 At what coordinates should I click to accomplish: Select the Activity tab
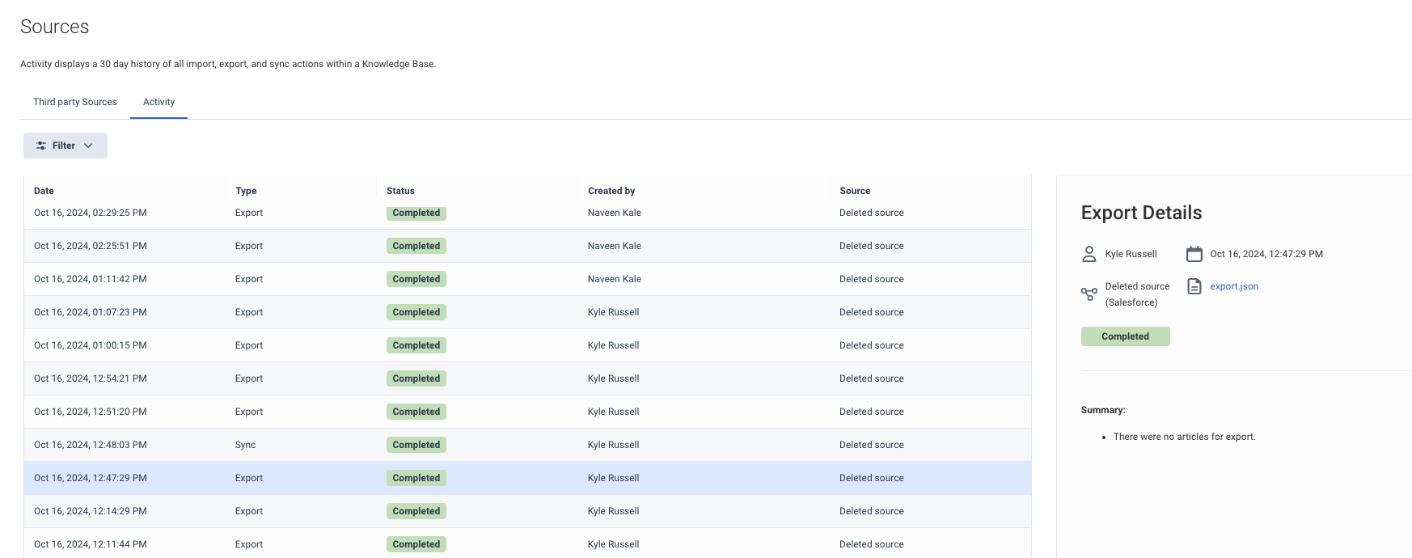(159, 102)
